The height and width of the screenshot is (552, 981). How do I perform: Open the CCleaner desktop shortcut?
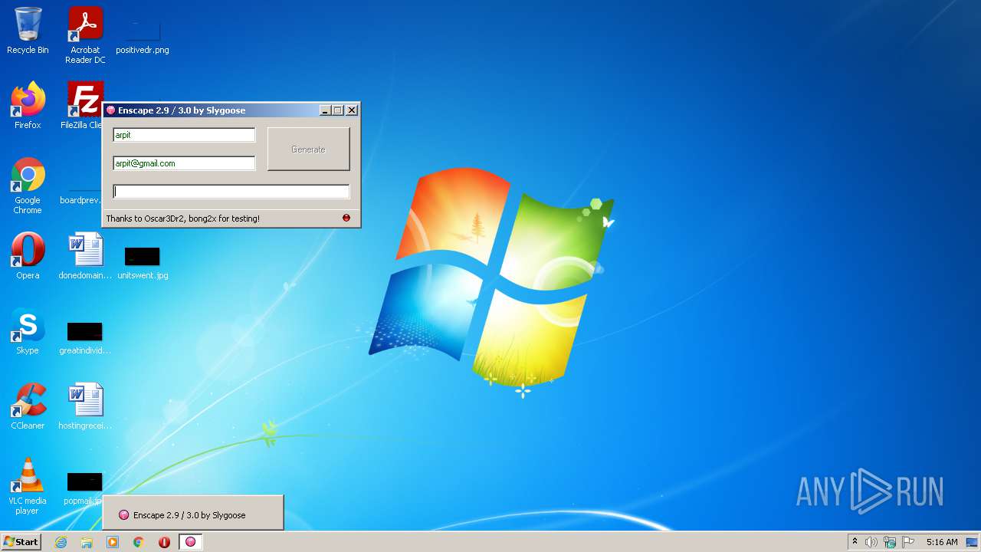pos(28,406)
